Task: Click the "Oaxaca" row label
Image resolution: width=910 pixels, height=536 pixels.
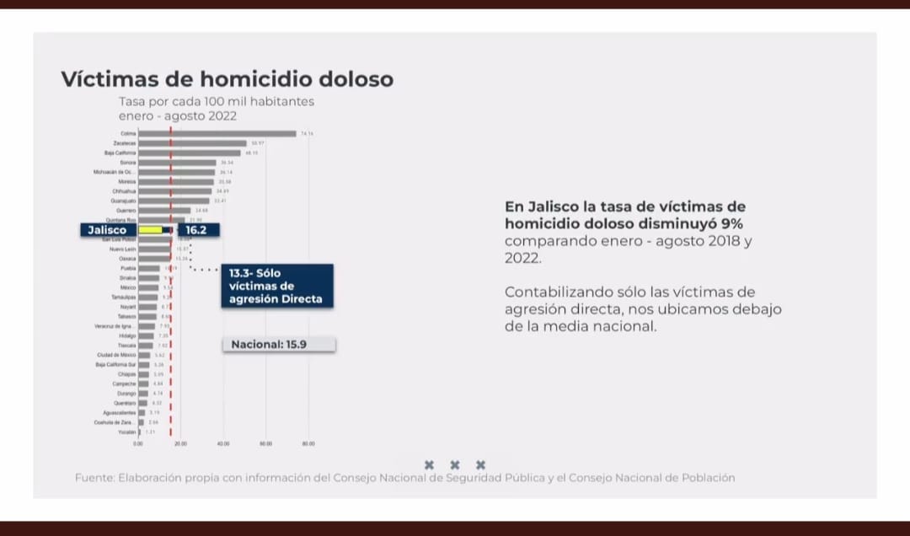Action: pyautogui.click(x=127, y=259)
